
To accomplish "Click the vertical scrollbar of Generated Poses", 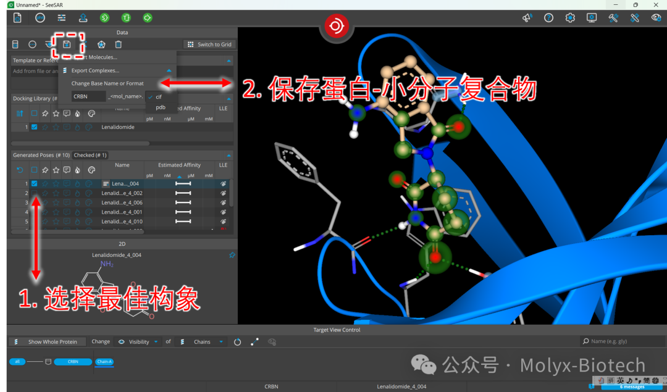I will [x=232, y=193].
